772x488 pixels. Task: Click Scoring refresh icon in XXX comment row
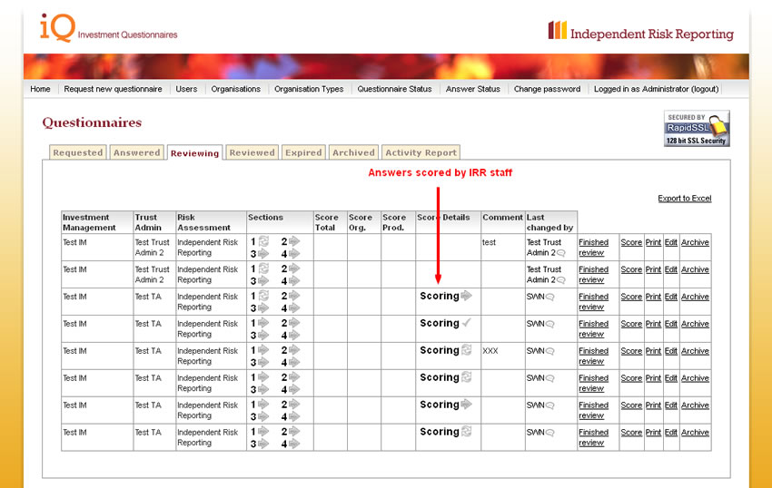[466, 350]
